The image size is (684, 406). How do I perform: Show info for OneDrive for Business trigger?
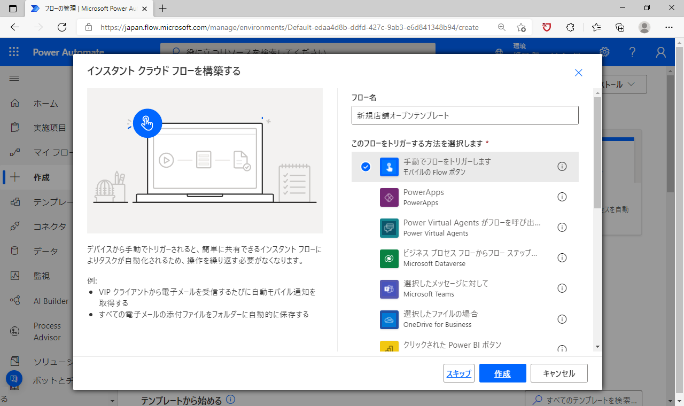coord(562,319)
